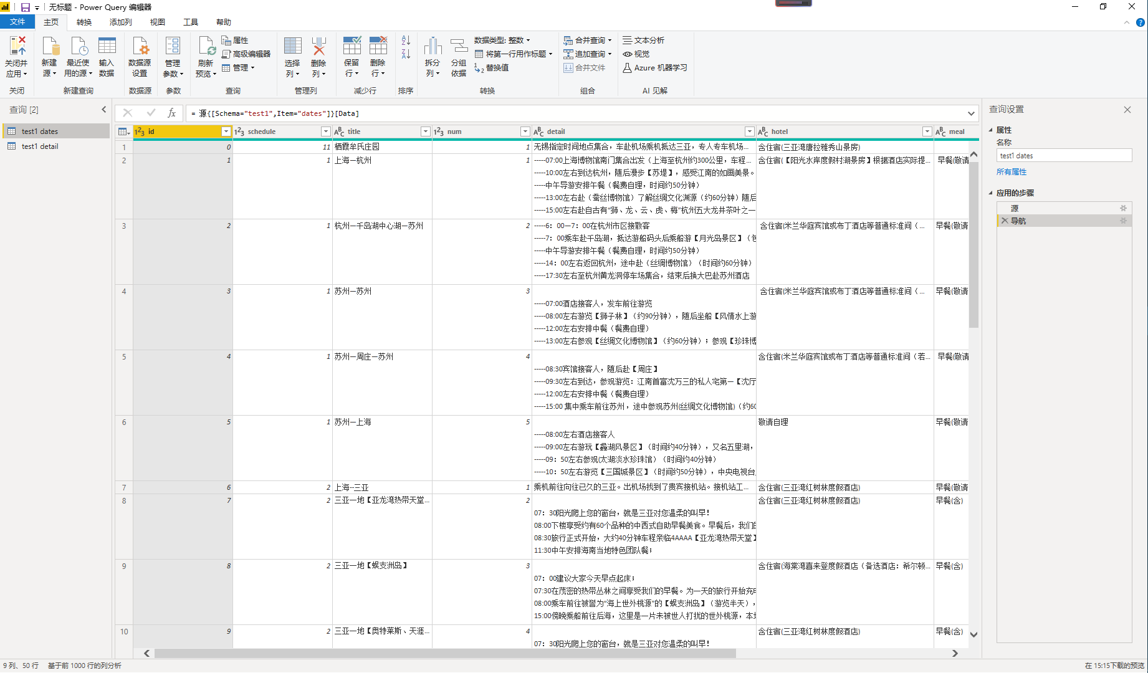This screenshot has width=1148, height=673.
Task: Open the 添加列 (Add Column) tab
Action: 120,22
